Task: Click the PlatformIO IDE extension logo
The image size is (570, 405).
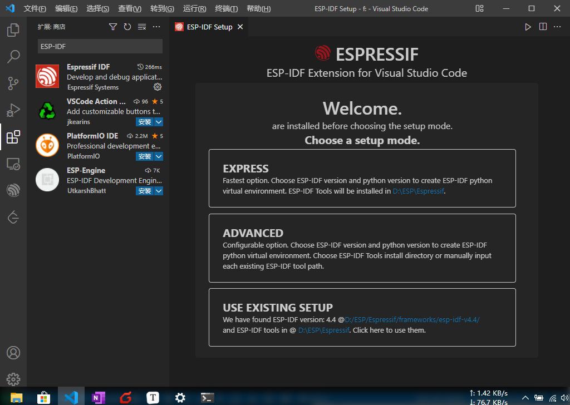Action: point(47,145)
